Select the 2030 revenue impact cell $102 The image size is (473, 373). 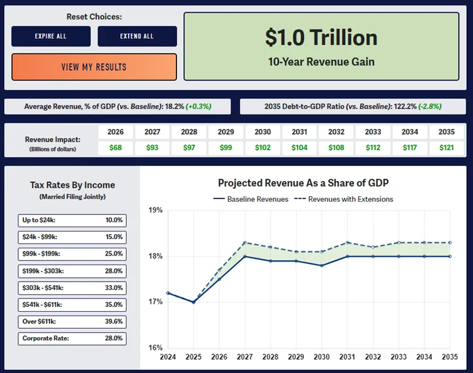click(x=263, y=148)
